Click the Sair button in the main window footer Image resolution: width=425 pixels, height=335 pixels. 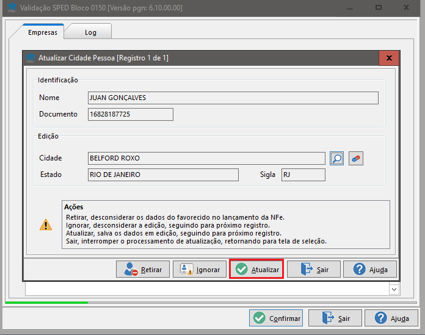[335, 318]
